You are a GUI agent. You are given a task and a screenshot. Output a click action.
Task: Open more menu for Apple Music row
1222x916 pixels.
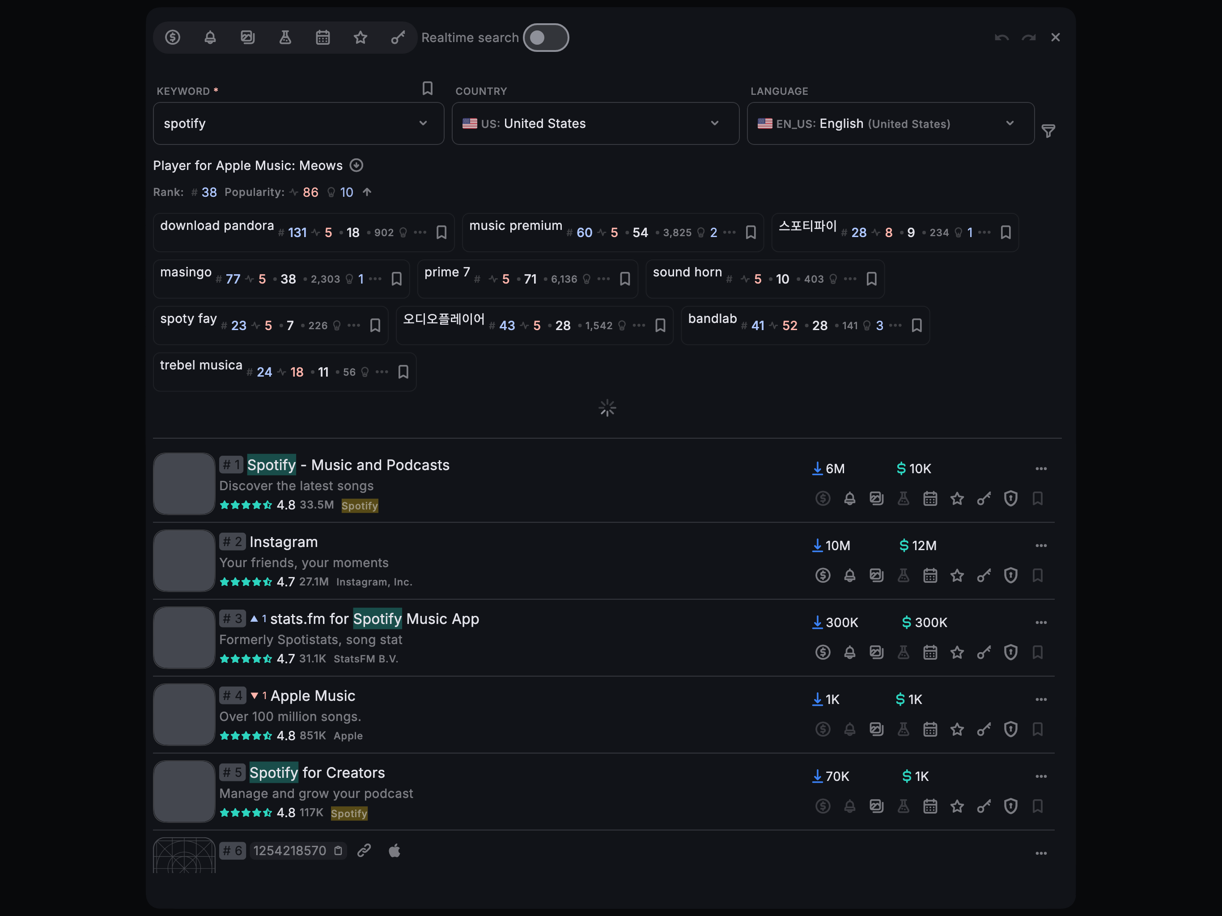1041,699
